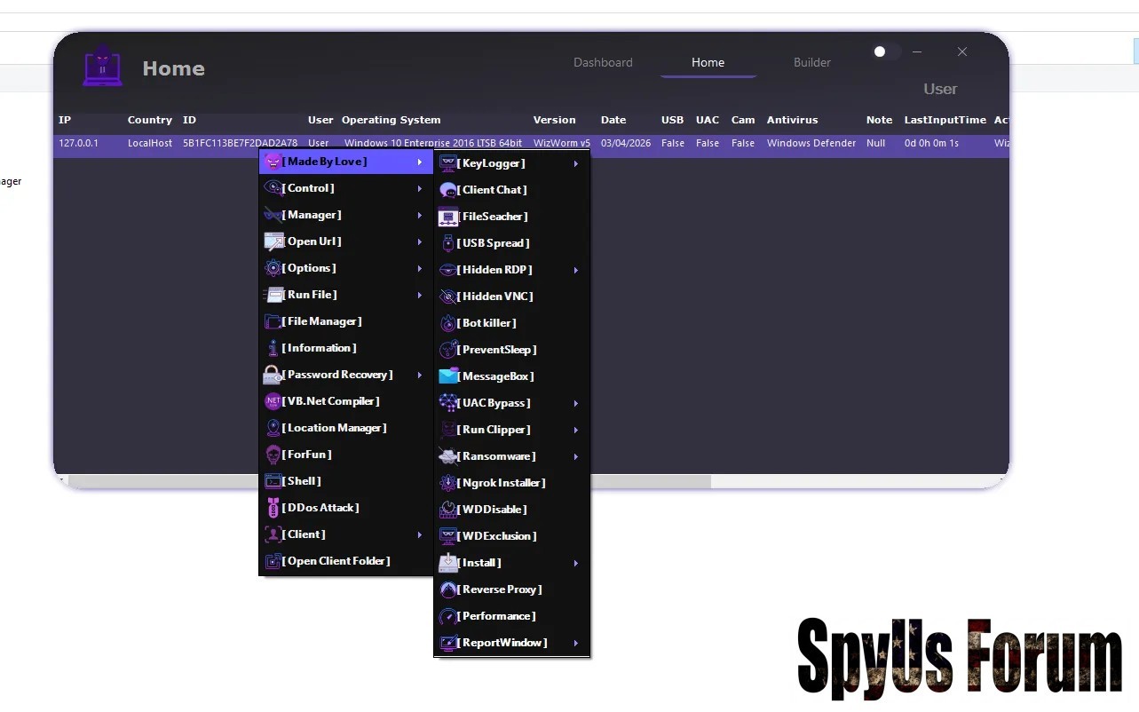This screenshot has height=712, width=1139.
Task: Switch to the Dashboard tab
Action: (x=603, y=62)
